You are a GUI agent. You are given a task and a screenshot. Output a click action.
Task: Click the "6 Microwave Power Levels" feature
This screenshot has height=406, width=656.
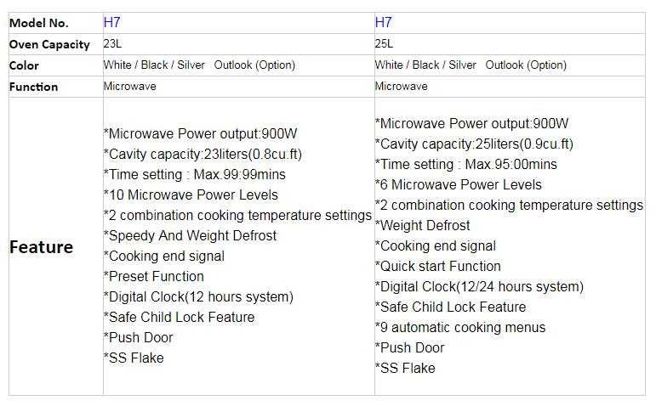[459, 184]
